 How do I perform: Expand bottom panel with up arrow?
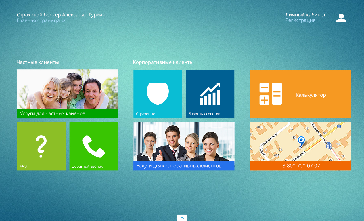click(182, 218)
